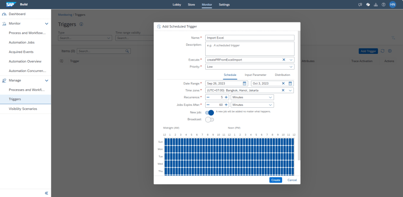Open the end date calendar picker

tap(290, 83)
